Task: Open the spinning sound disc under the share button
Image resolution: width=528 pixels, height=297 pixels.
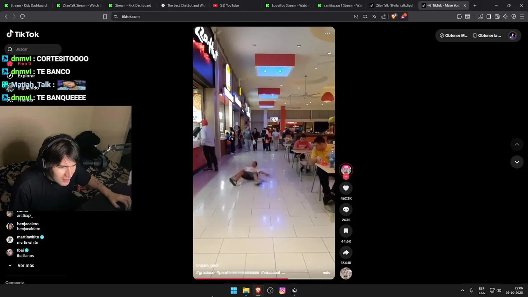Action: (x=346, y=273)
